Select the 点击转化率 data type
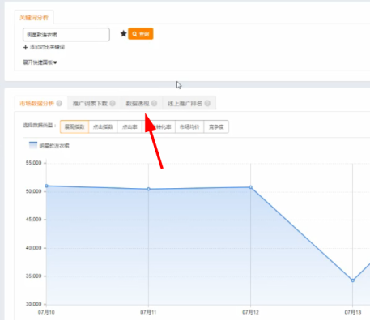The height and width of the screenshot is (321, 370). pyautogui.click(x=159, y=126)
